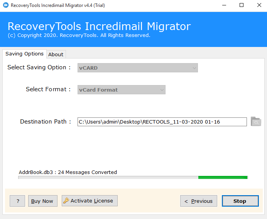Screen dimensions: 267x219
Task: Stop the conversion with the Stop button
Action: click(240, 201)
